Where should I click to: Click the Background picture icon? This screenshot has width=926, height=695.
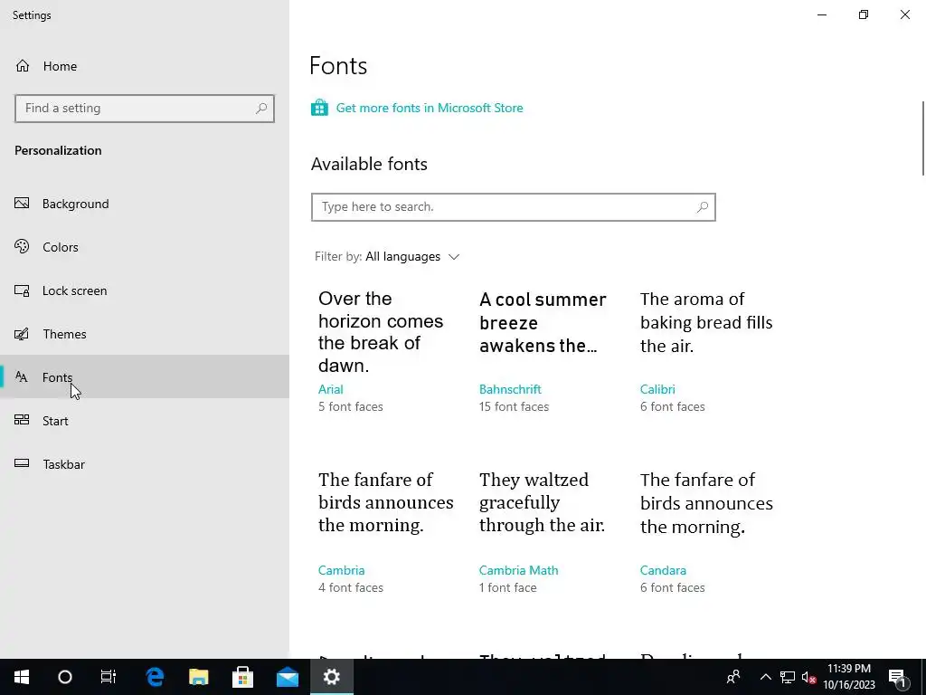tap(22, 204)
